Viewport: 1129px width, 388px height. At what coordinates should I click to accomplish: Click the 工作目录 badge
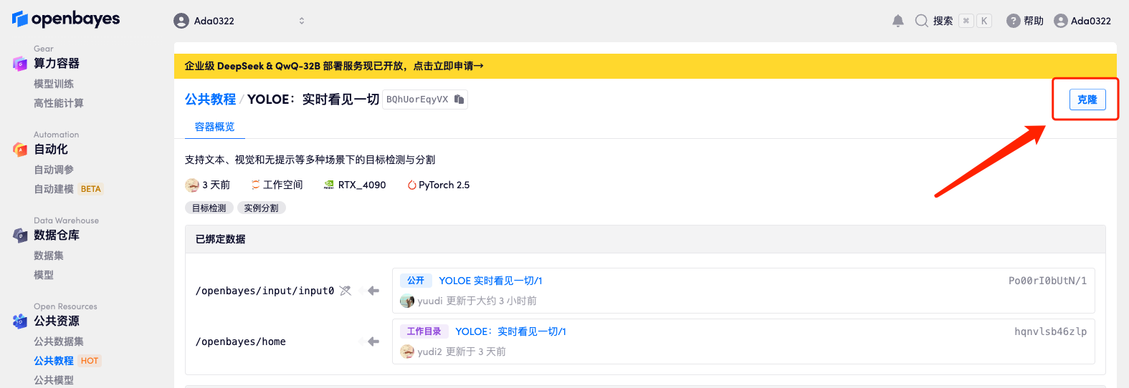click(424, 331)
